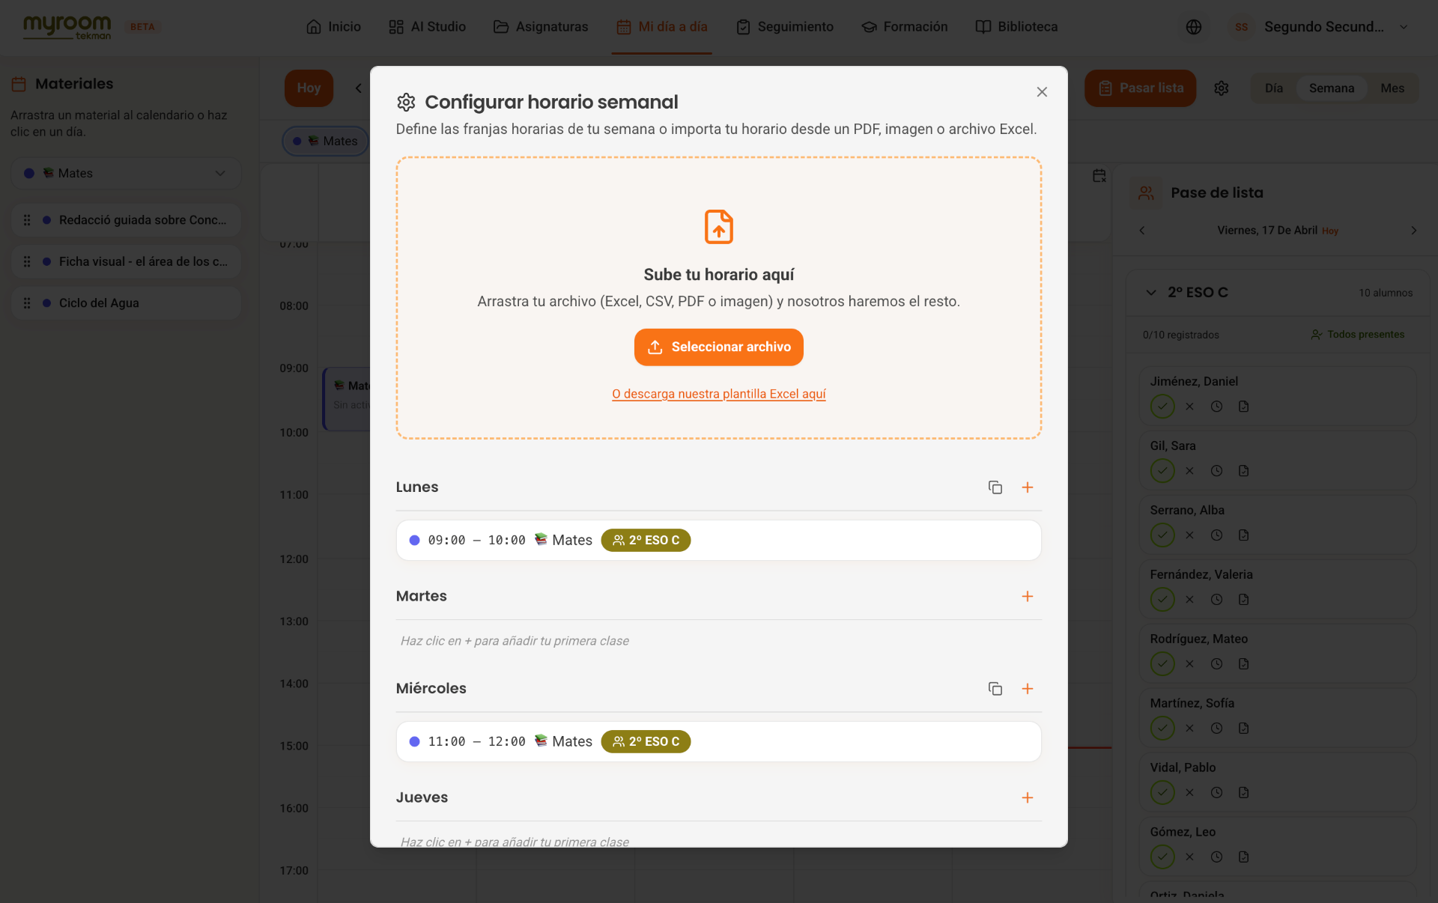This screenshot has width=1438, height=903.
Task: Download the Excel template link
Action: point(719,394)
